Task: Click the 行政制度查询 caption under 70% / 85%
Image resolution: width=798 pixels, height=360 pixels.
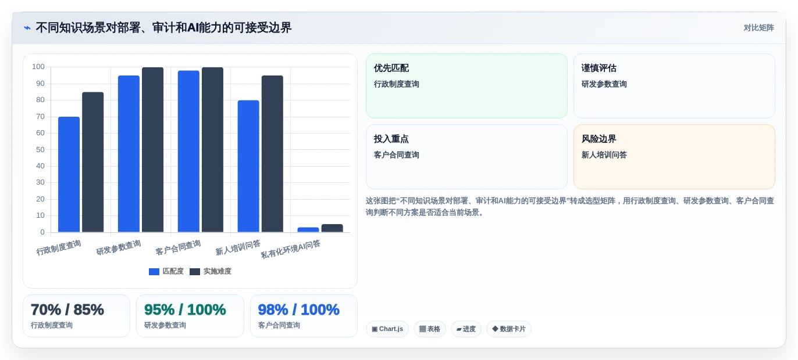Action: 52,325
